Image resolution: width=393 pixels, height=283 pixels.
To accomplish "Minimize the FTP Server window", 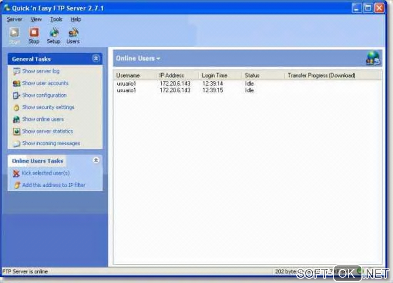I will pyautogui.click(x=356, y=8).
